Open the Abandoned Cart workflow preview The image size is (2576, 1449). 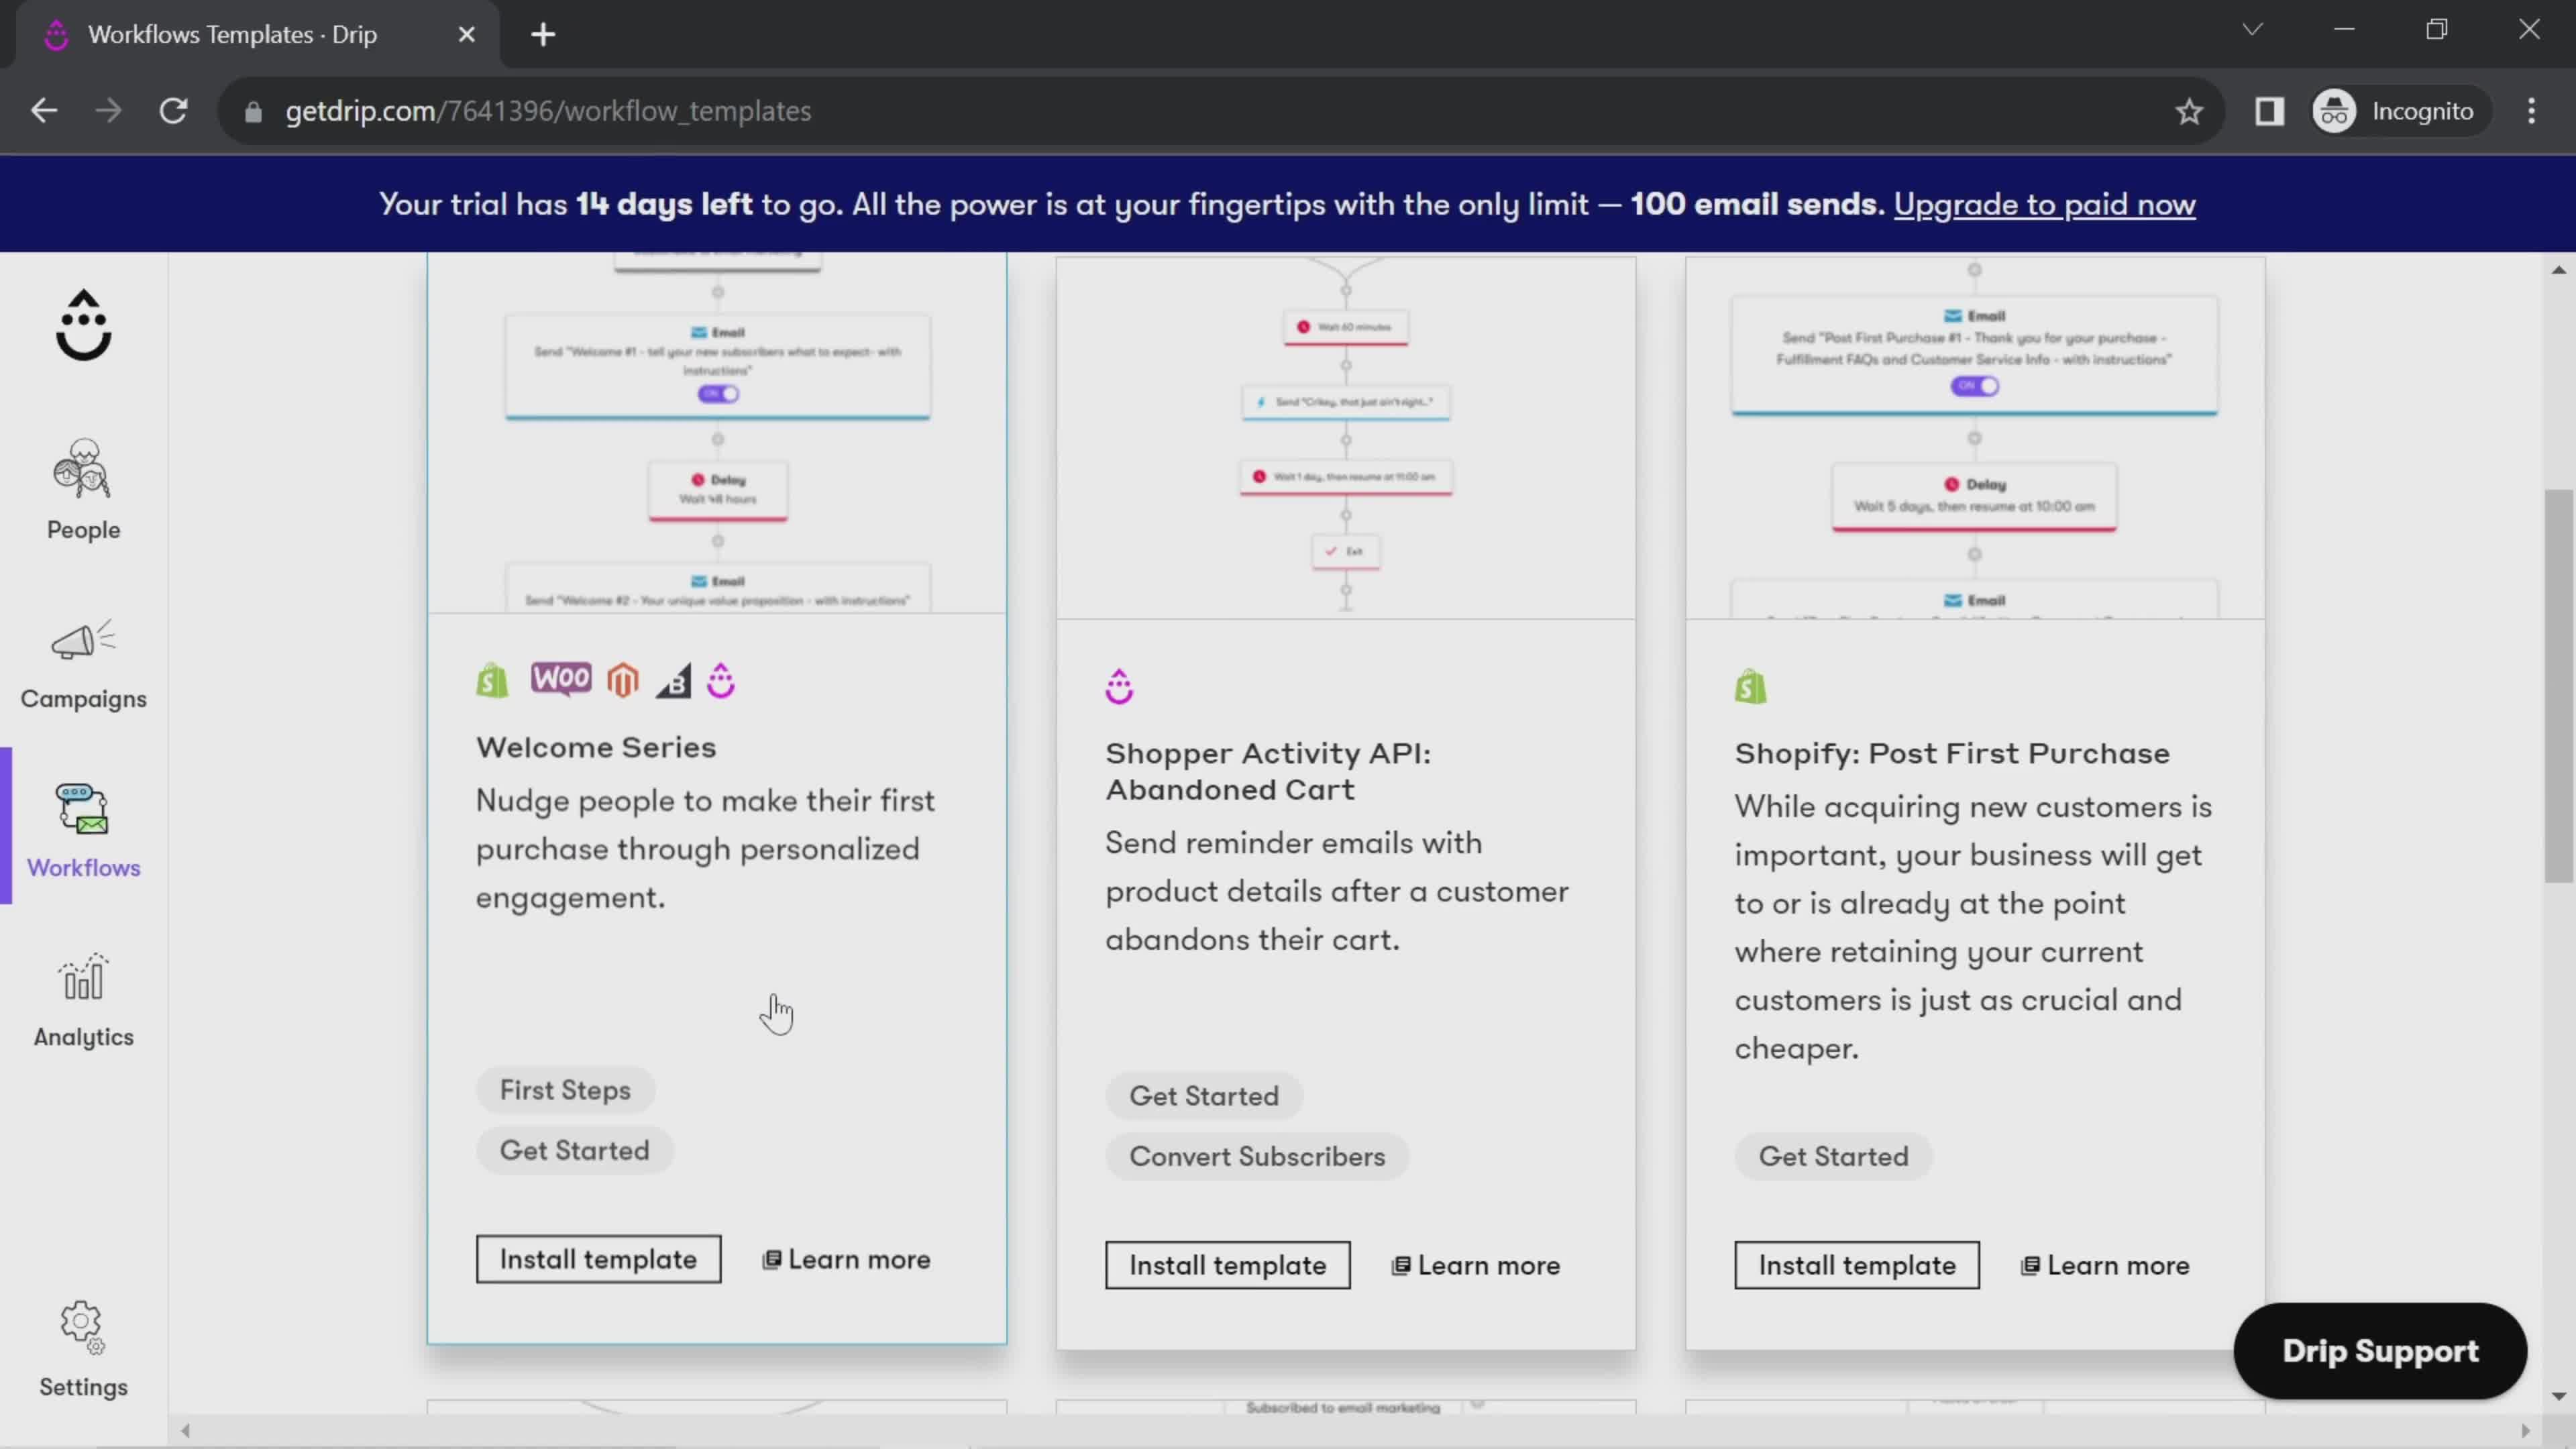click(1346, 438)
